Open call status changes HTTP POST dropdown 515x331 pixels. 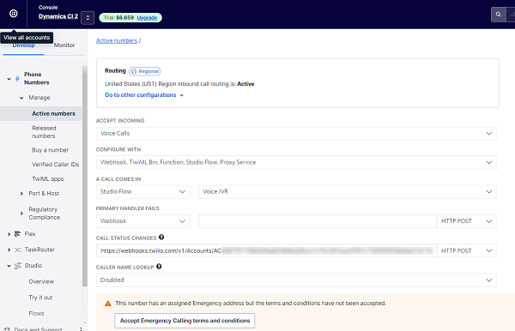point(467,250)
